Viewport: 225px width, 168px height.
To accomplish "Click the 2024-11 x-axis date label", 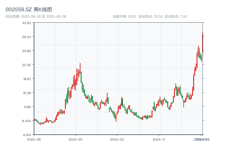I will click(159, 139).
